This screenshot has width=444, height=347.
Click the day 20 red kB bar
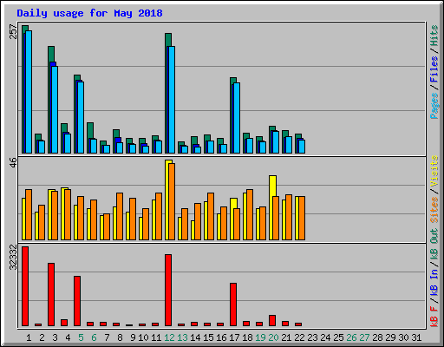[x=272, y=321]
